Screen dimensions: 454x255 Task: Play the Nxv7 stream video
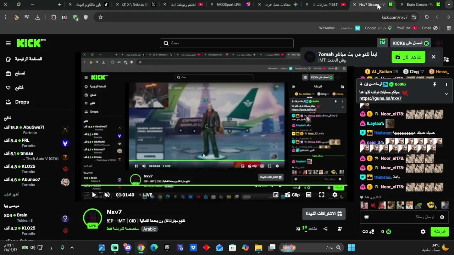click(x=94, y=195)
